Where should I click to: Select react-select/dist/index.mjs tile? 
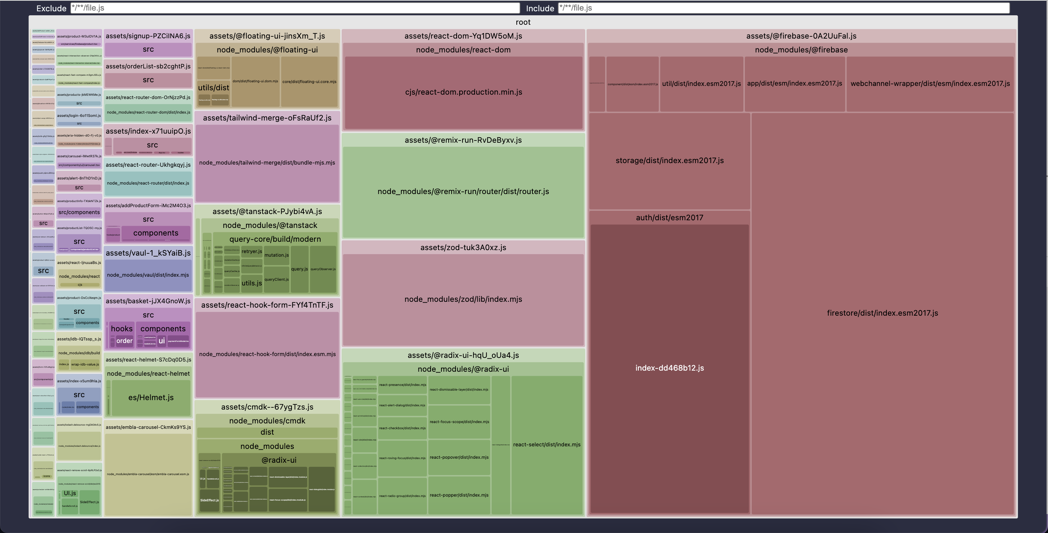546,445
